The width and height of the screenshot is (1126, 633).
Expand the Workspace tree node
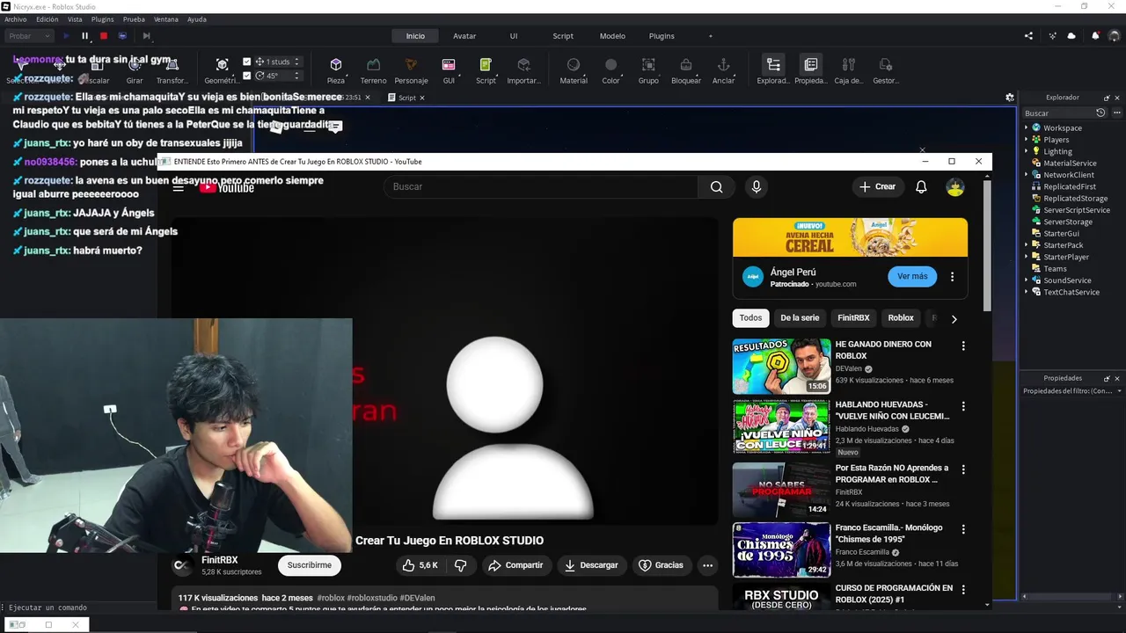[1026, 127]
